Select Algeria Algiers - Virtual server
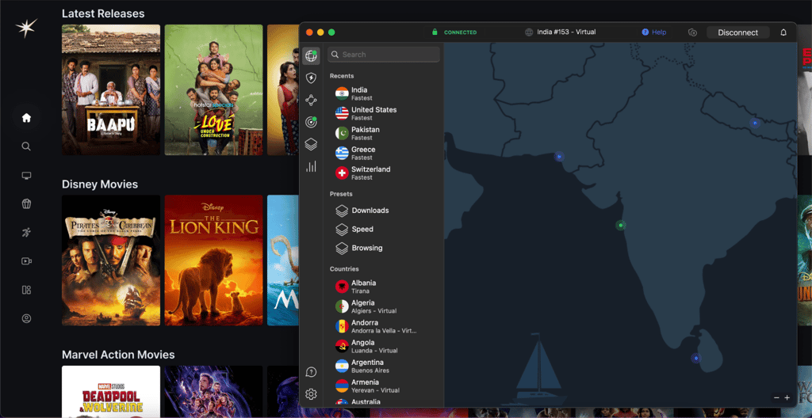This screenshot has width=812, height=418. (383, 307)
